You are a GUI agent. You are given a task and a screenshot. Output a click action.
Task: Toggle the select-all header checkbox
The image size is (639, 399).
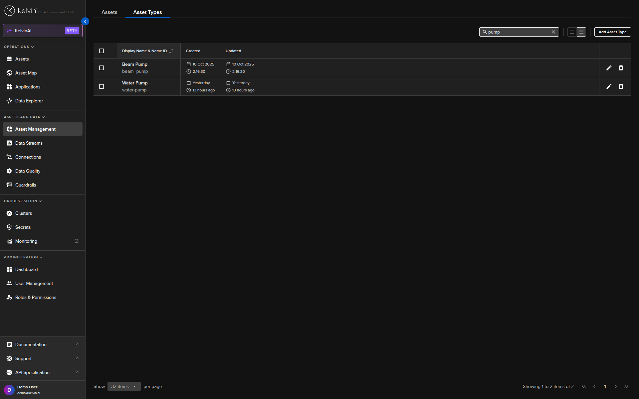coord(102,51)
